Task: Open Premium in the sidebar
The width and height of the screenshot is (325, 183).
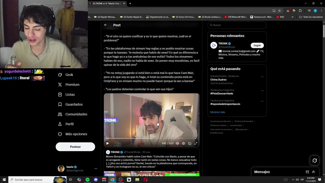Action: 69,85
